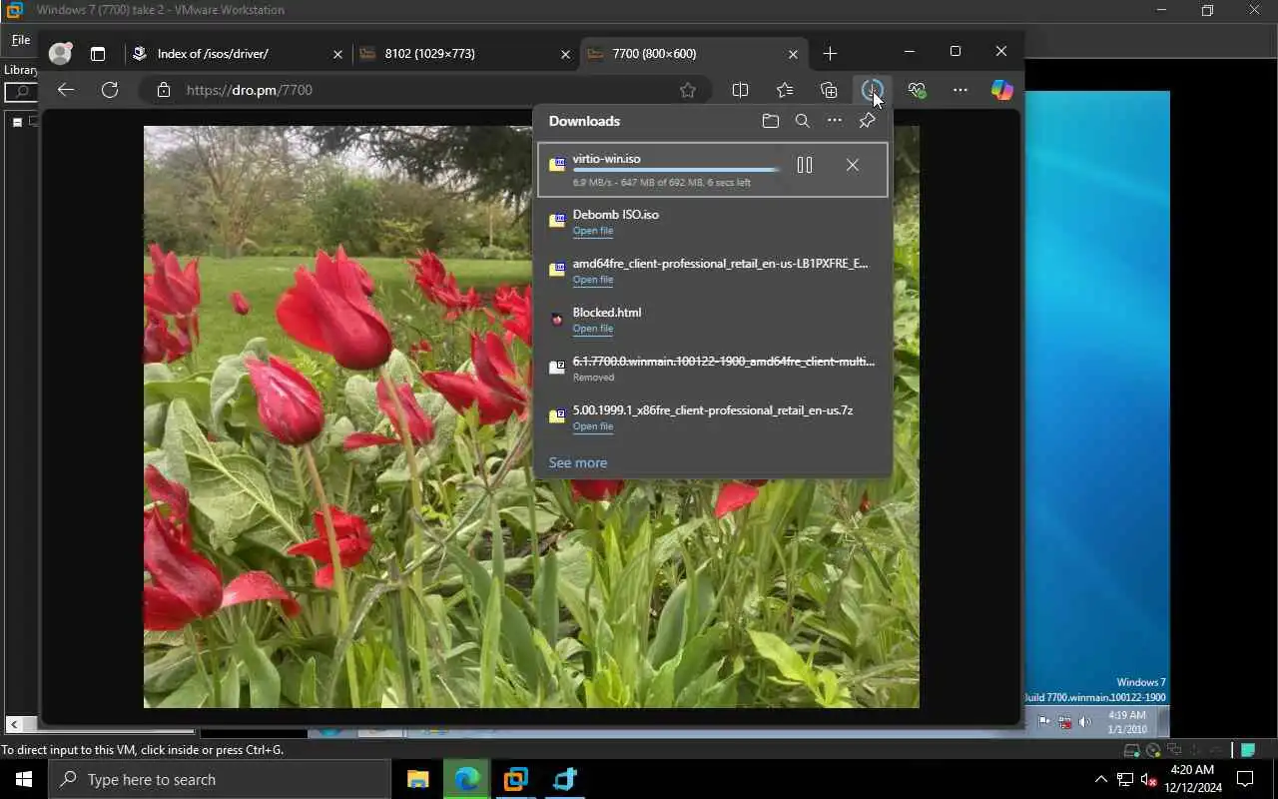Show hidden tray icons chevron

(x=1101, y=779)
